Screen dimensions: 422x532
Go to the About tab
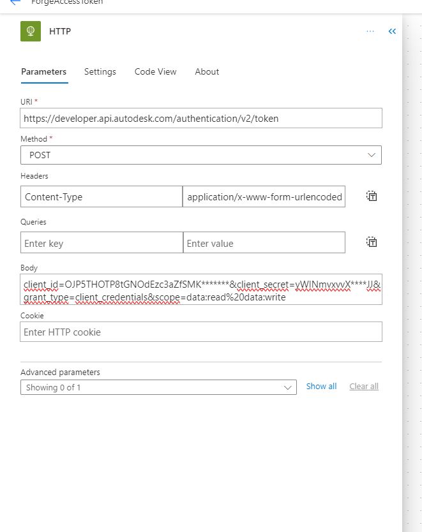click(207, 71)
